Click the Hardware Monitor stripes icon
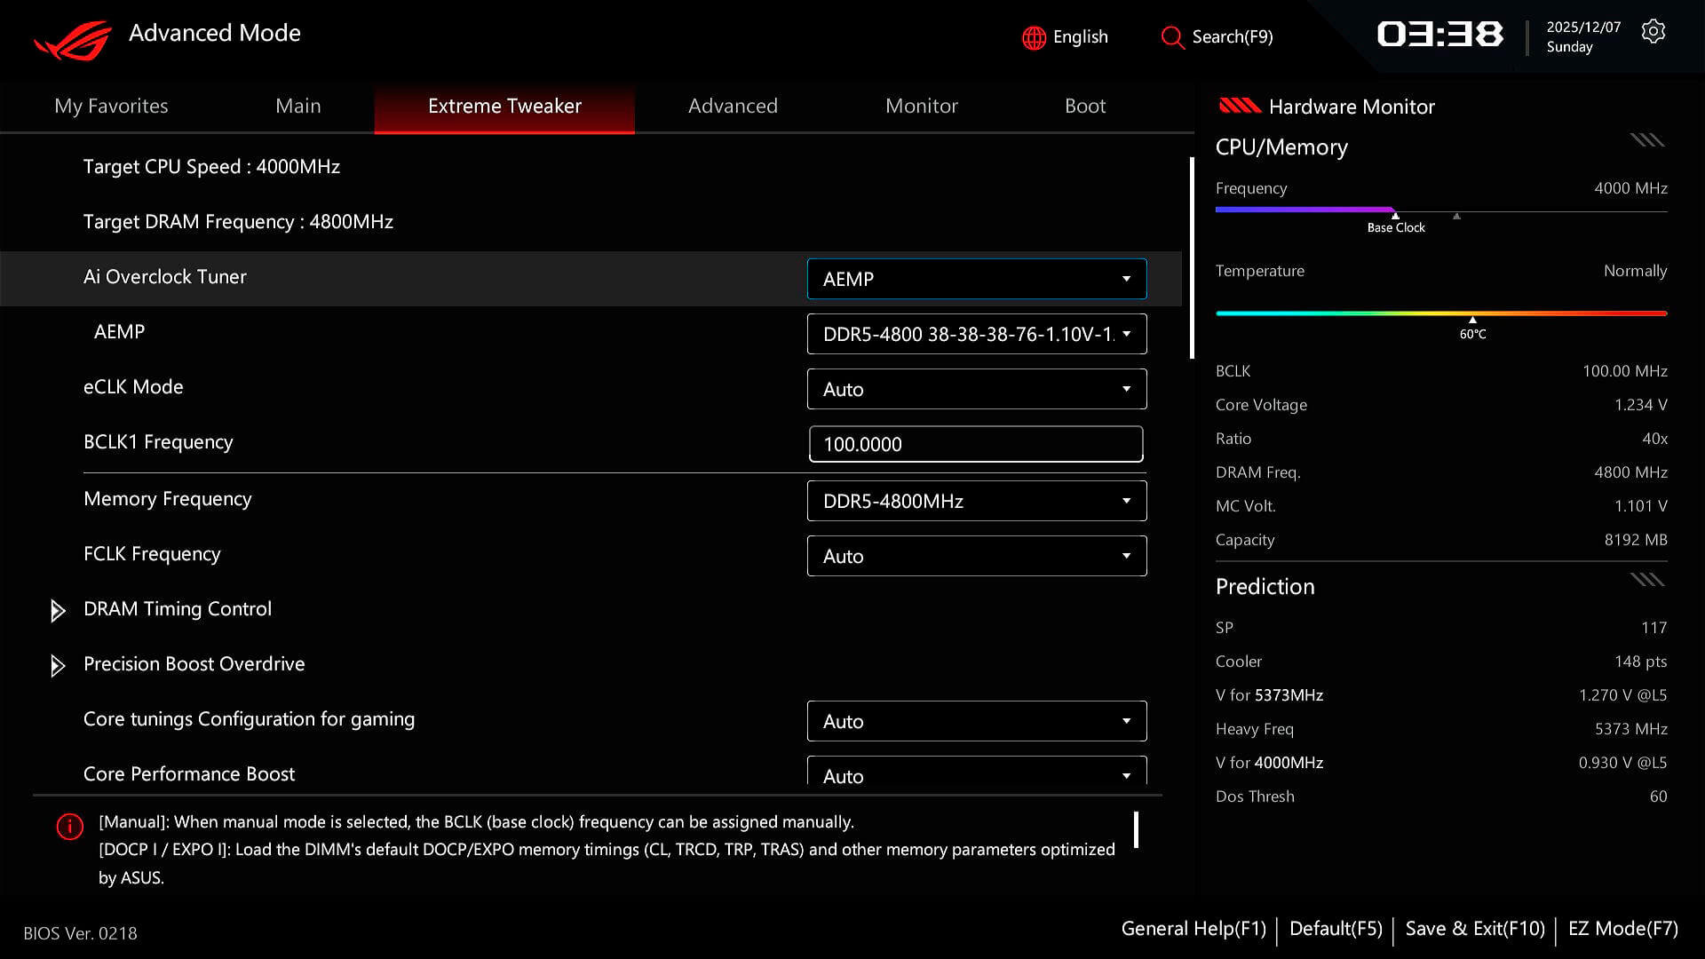The image size is (1705, 959). (x=1241, y=107)
